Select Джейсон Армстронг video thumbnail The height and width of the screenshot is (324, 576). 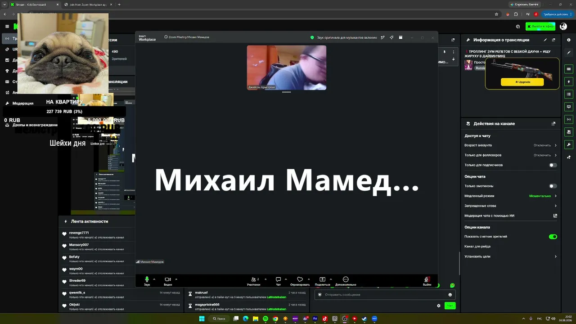[x=287, y=67]
